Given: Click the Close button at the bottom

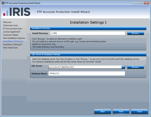Looking at the screenshot, I should coord(139,111).
